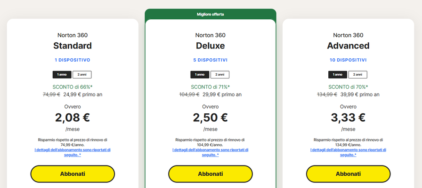
Task: Click the Migliore offerta banner
Action: [x=210, y=14]
